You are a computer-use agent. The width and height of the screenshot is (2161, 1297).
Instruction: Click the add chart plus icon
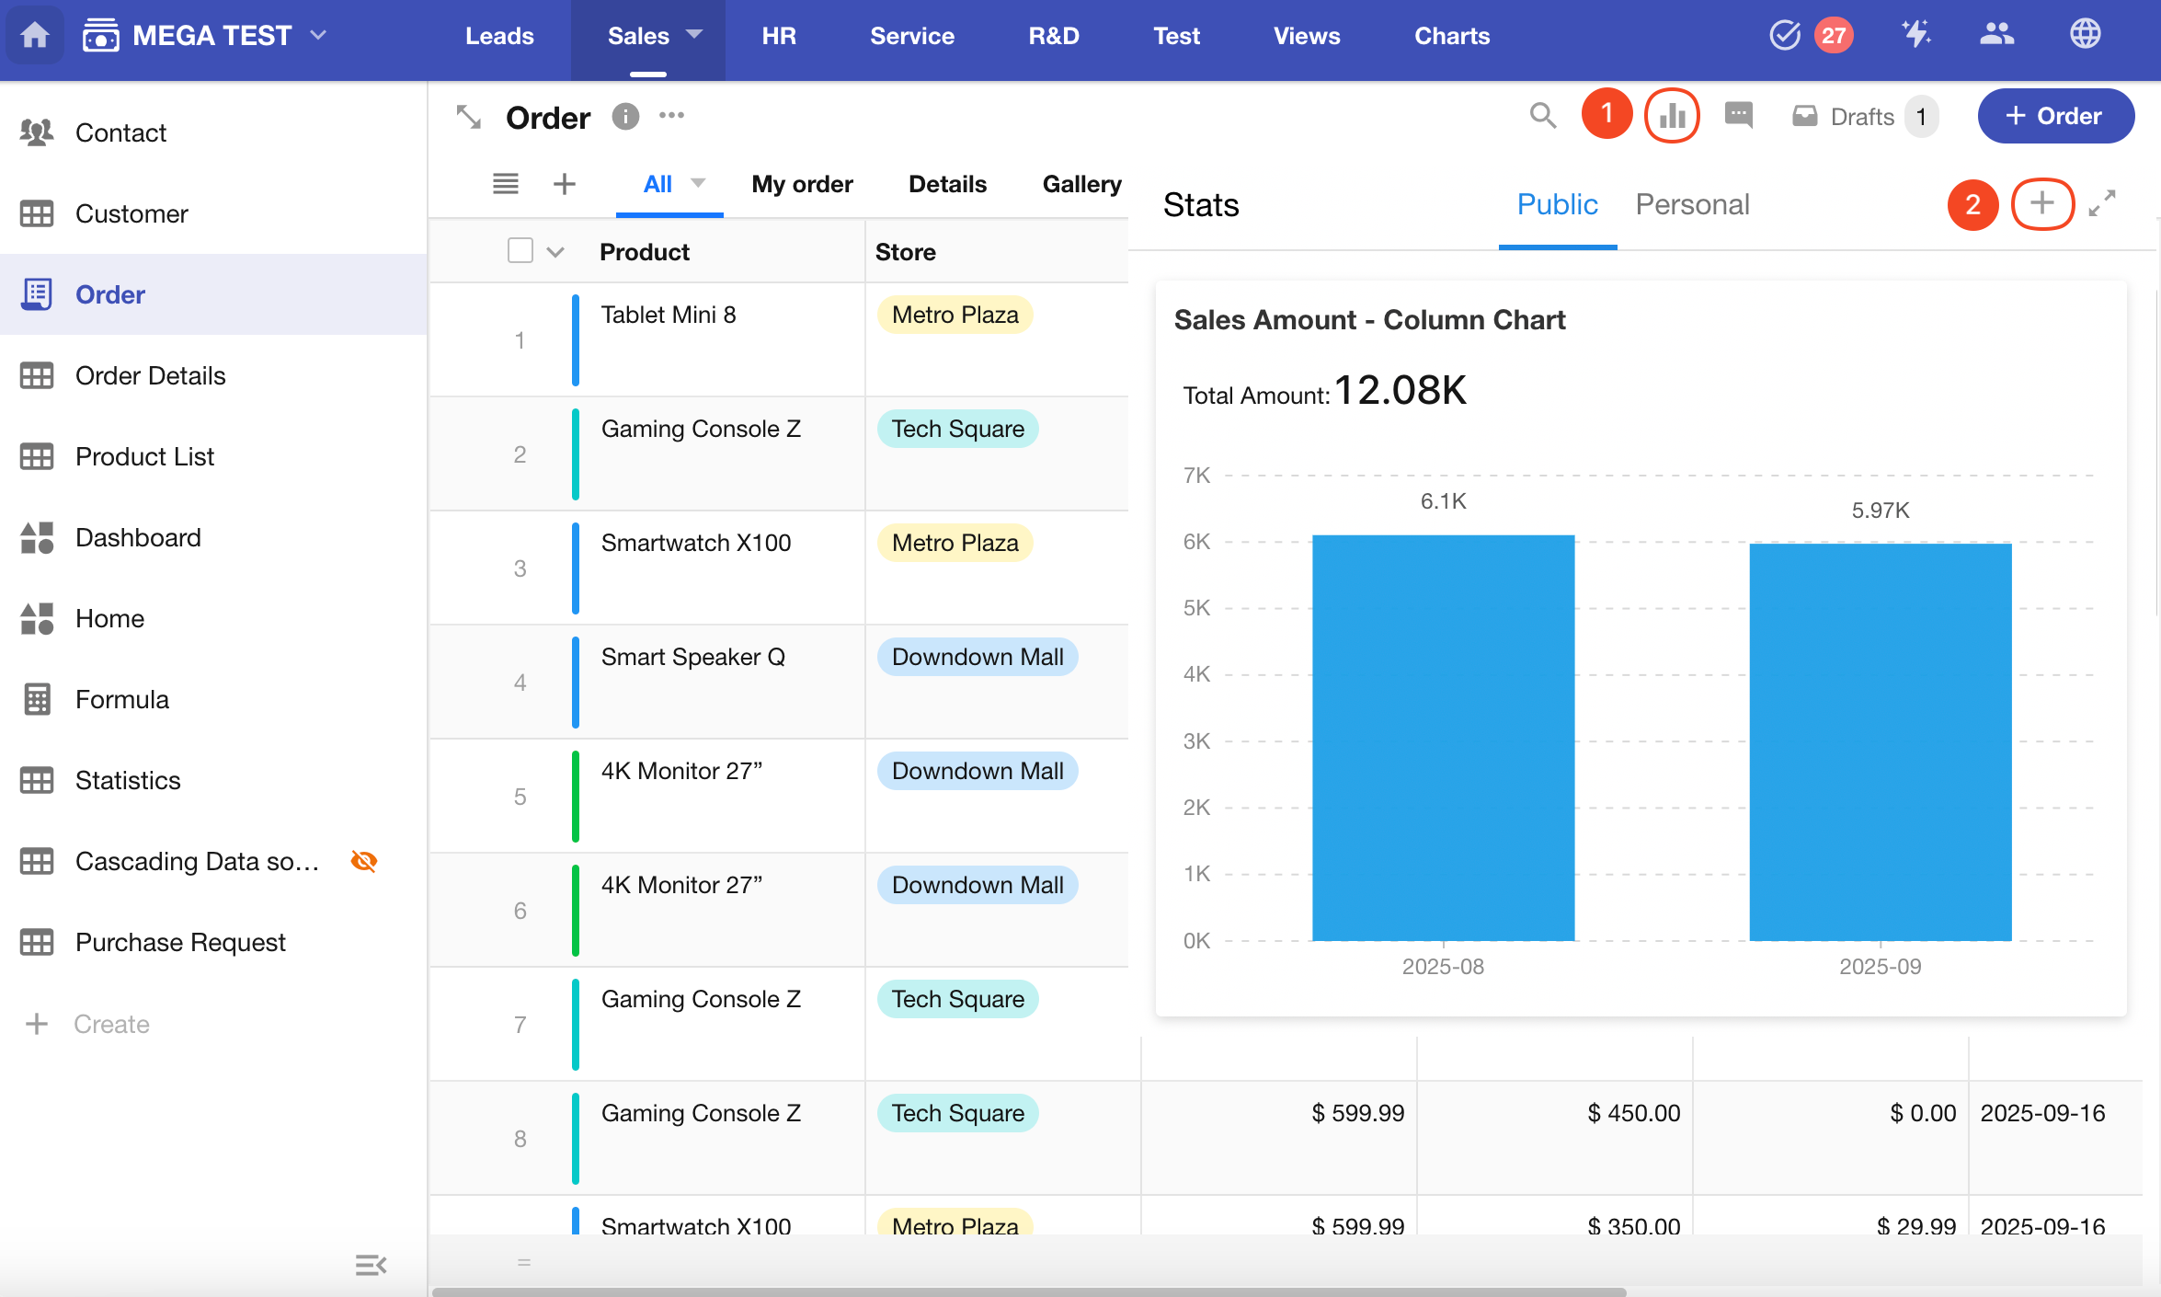(x=2041, y=203)
